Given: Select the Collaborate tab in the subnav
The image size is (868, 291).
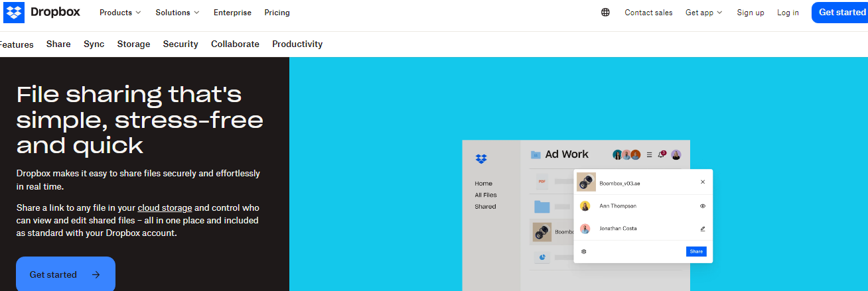Looking at the screenshot, I should coord(235,44).
